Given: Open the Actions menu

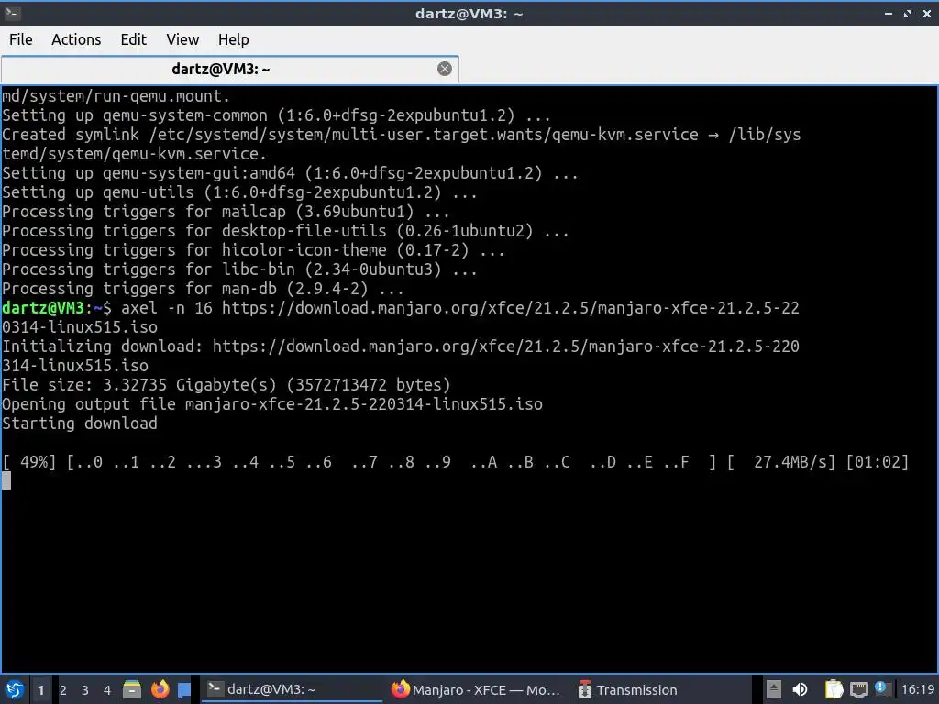Looking at the screenshot, I should tap(76, 39).
